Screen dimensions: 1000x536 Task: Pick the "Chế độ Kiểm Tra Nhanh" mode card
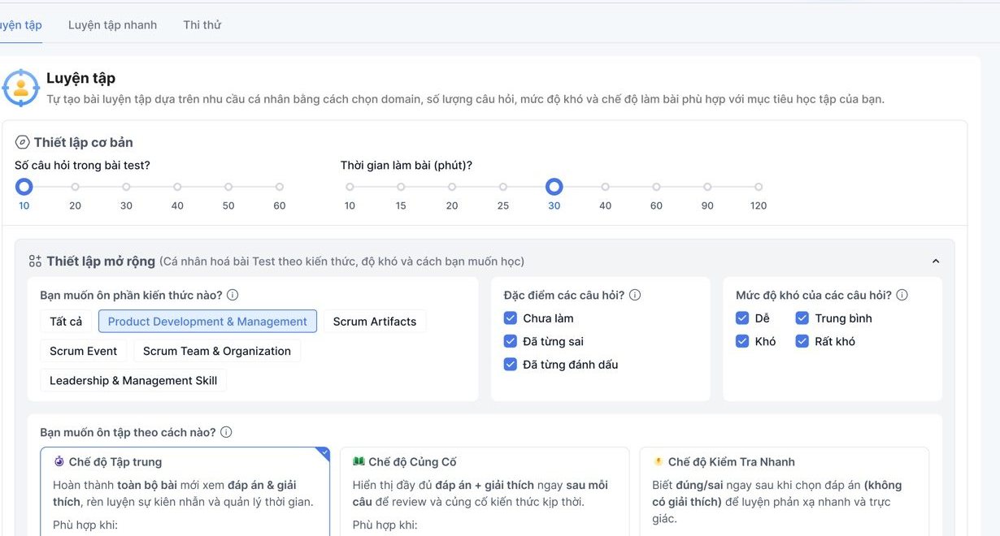(785, 491)
